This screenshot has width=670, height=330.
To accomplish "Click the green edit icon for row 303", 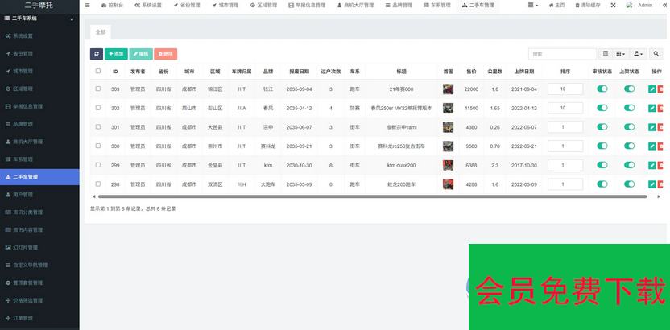I will tap(651, 89).
